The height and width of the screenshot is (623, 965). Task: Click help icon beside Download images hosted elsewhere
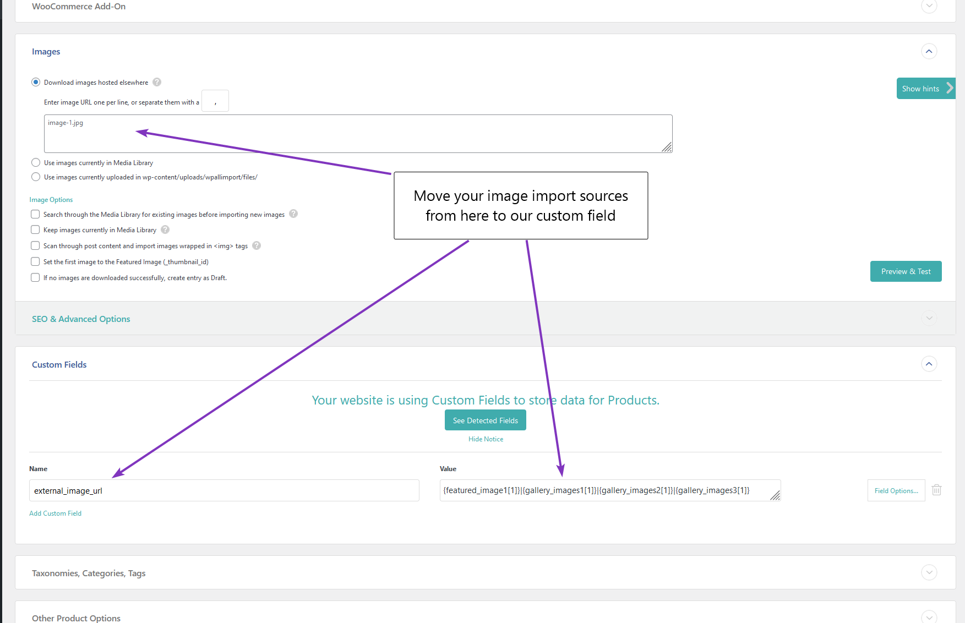tap(157, 82)
